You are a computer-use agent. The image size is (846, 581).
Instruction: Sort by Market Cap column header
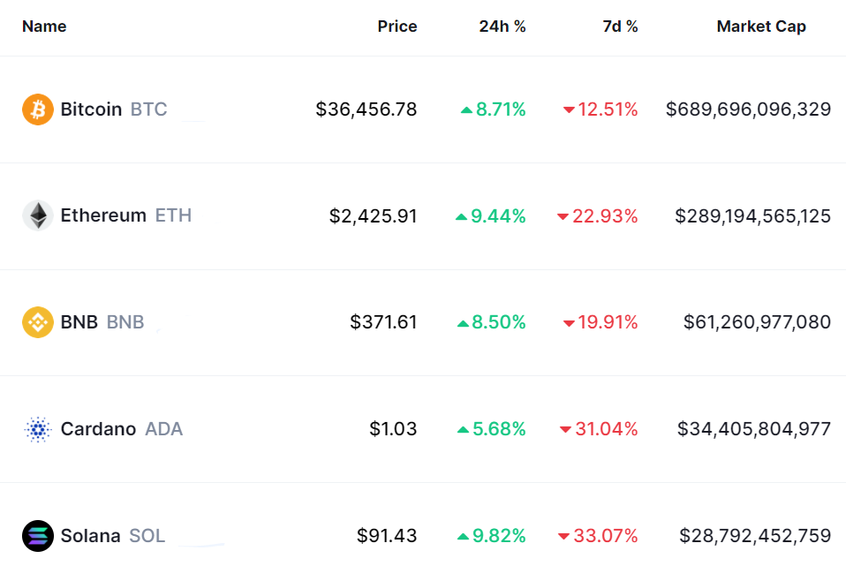760,26
